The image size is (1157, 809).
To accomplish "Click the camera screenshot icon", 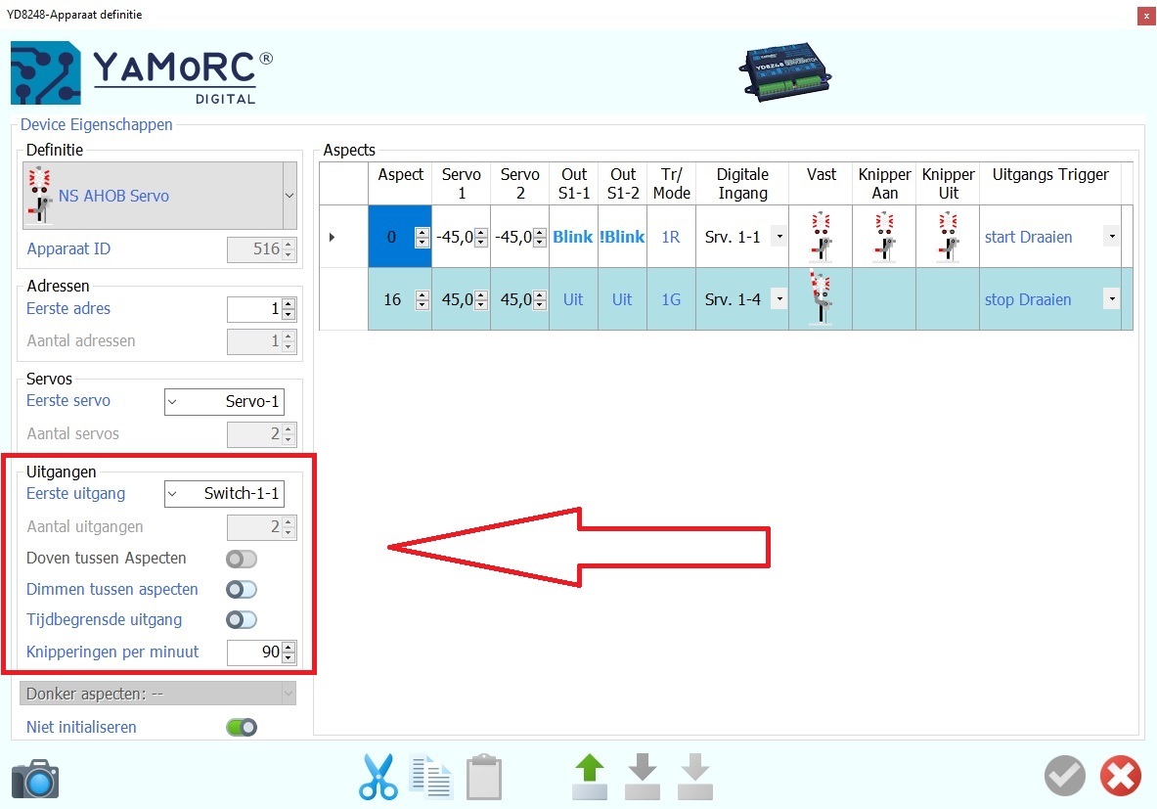I will 35,779.
